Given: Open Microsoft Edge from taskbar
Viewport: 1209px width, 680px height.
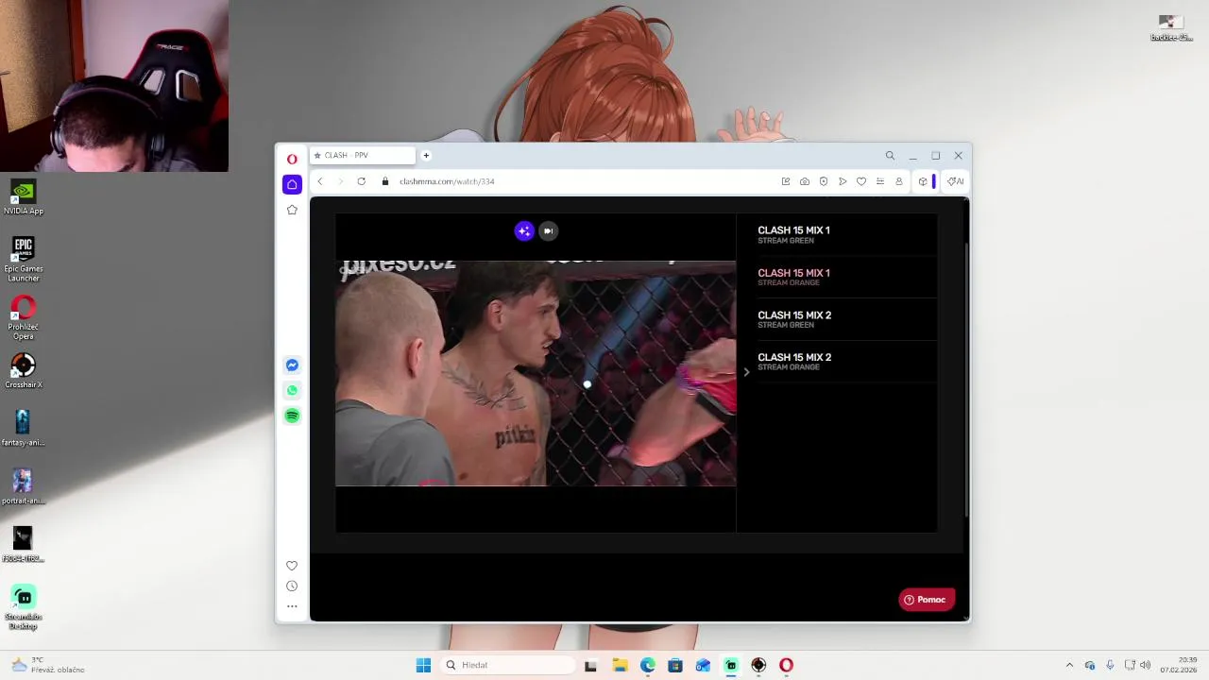Looking at the screenshot, I should pos(647,665).
